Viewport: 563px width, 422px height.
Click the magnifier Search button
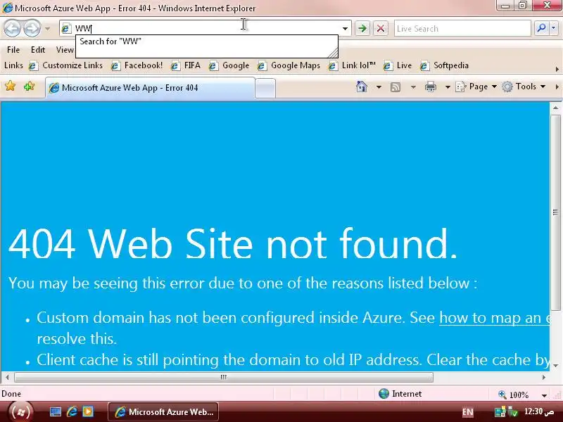pyautogui.click(x=541, y=28)
